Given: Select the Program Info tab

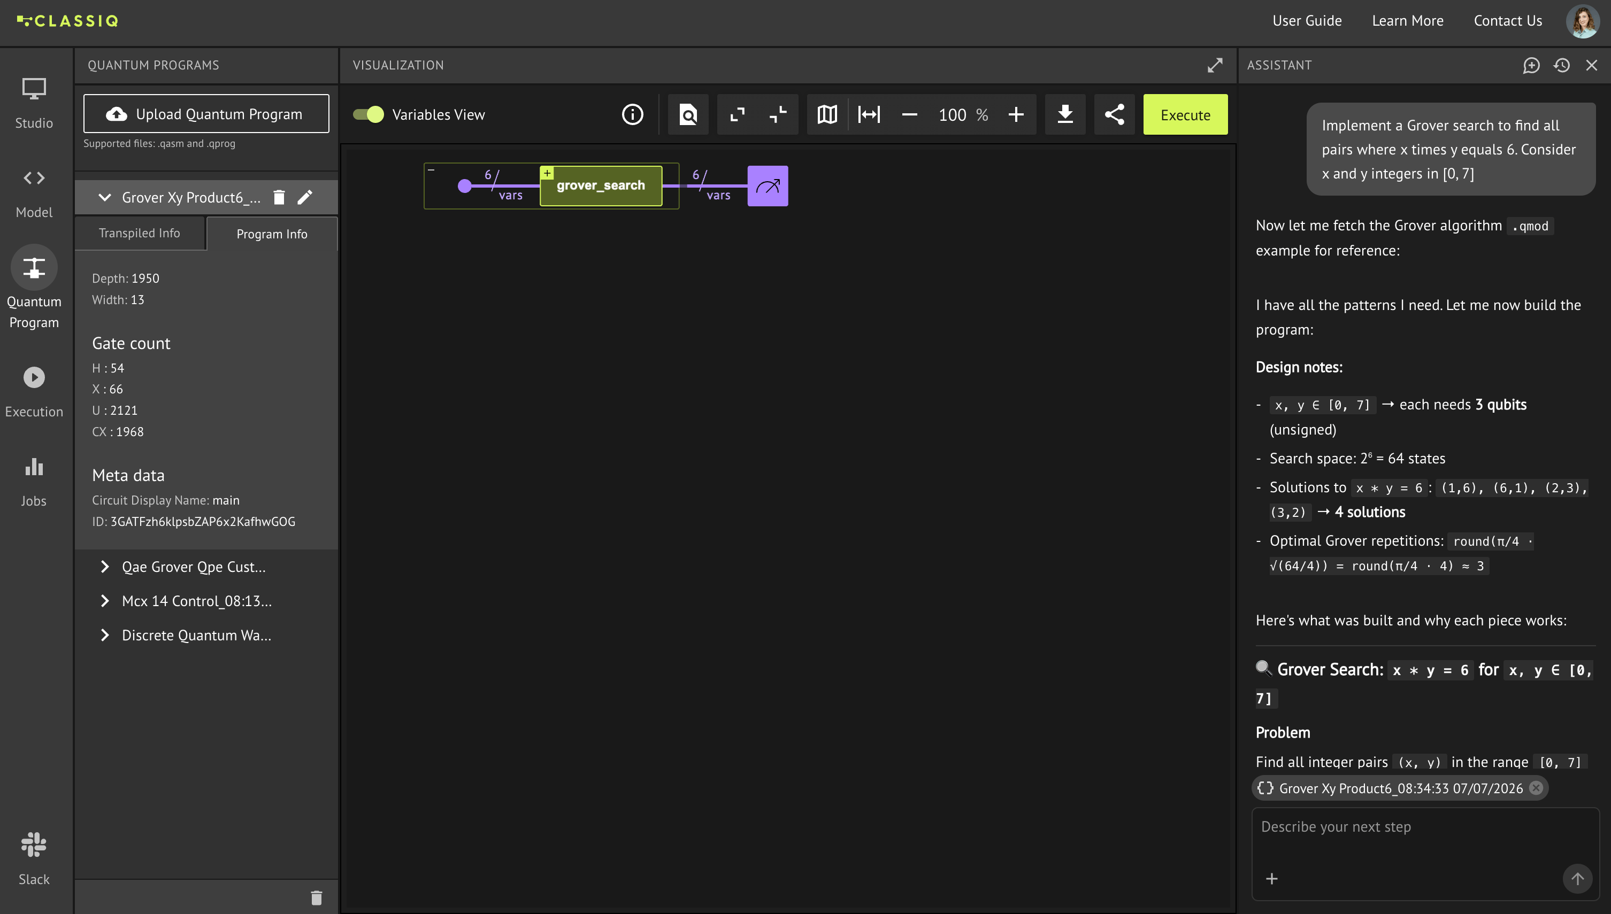Looking at the screenshot, I should tap(271, 234).
